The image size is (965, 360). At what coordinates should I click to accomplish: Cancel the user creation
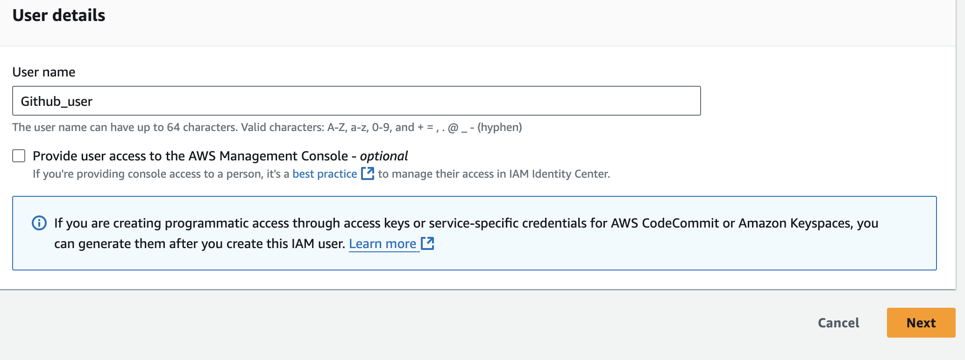(x=838, y=323)
